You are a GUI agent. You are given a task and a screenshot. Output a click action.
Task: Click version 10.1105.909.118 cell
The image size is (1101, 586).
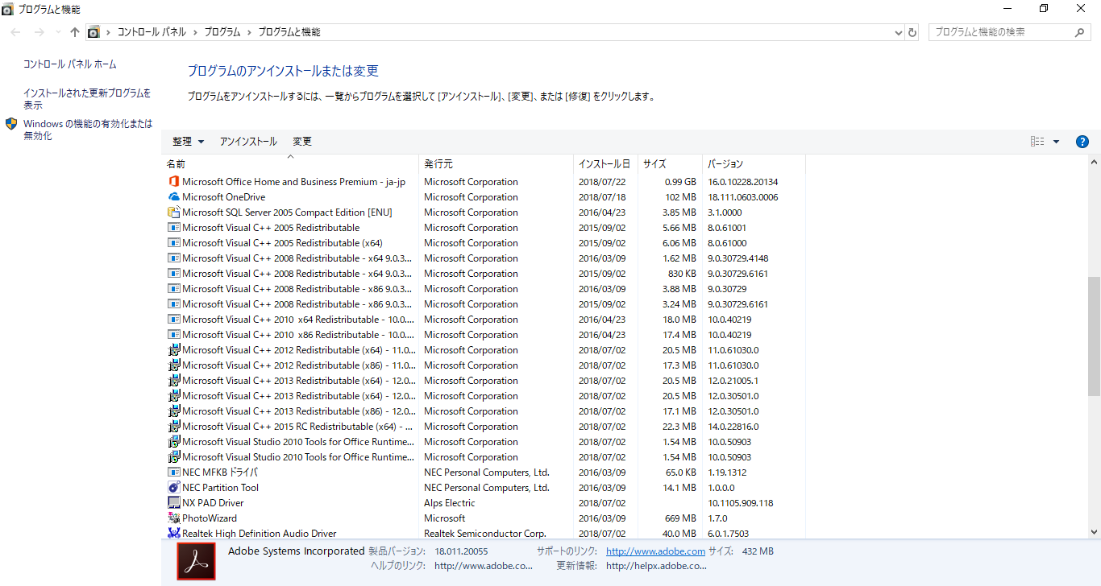click(x=741, y=503)
